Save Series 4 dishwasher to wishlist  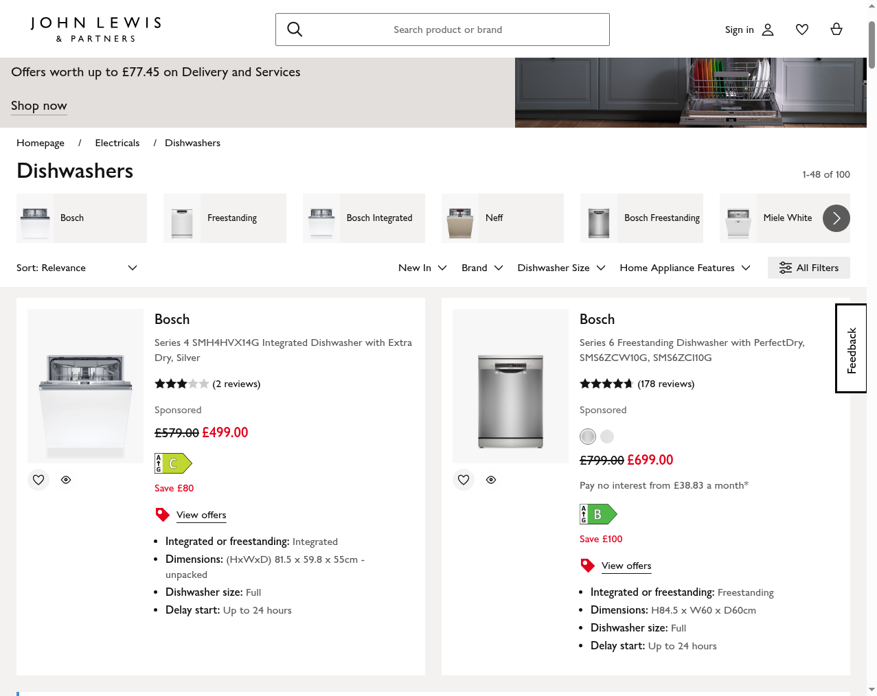(x=38, y=480)
